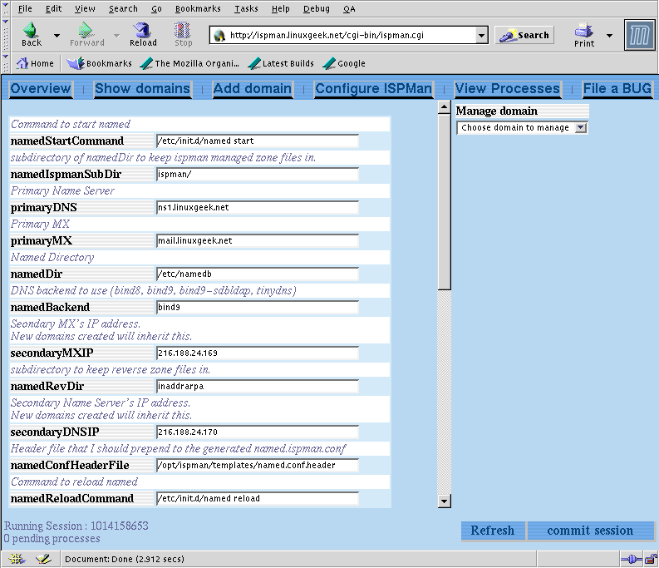Click the namedIspmanSubDir input field
Viewport: 659px width, 568px height.
258,174
